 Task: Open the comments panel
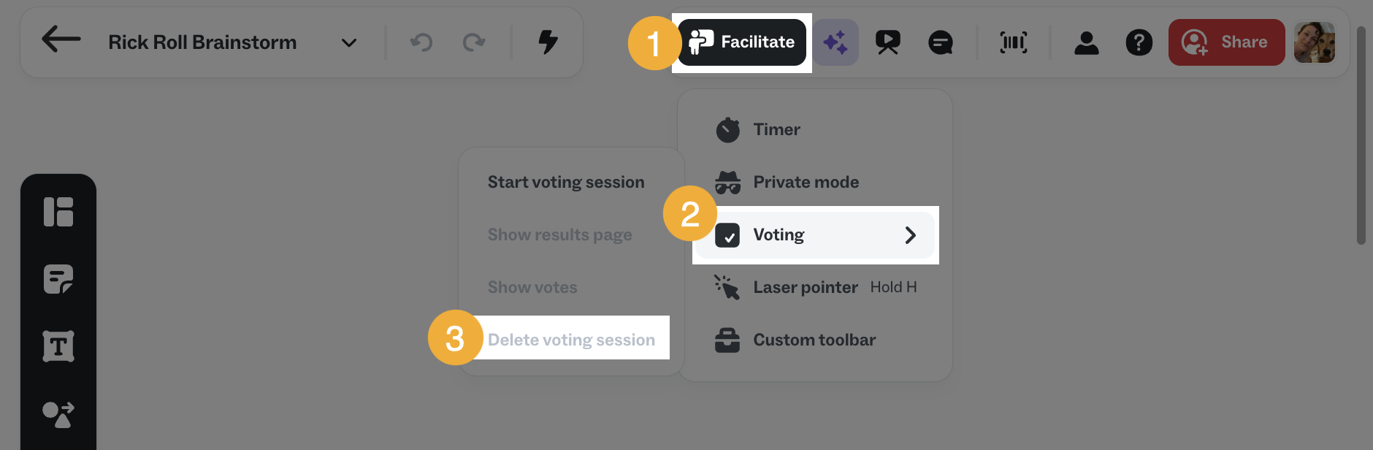pyautogui.click(x=941, y=42)
